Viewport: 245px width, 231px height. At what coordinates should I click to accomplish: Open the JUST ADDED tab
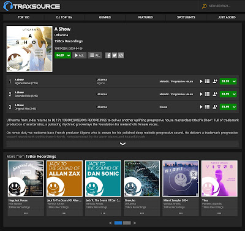tap(227, 17)
